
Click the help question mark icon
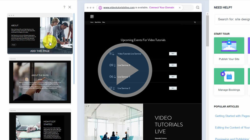click(64, 7)
